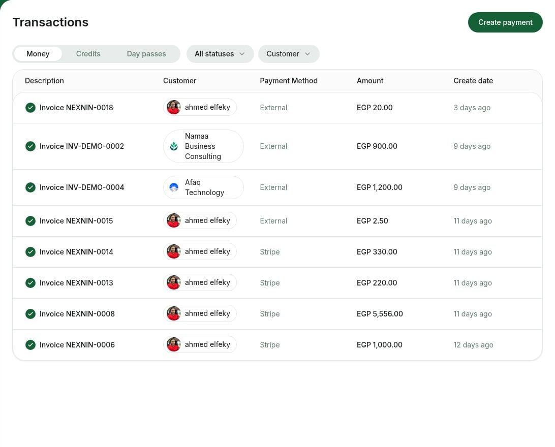
Task: Click Stripe payment method for Invoice NEXNIN-0014
Action: 270,252
